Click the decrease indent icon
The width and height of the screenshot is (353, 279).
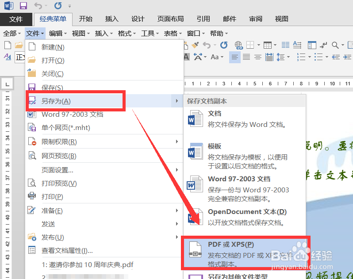click(x=336, y=57)
